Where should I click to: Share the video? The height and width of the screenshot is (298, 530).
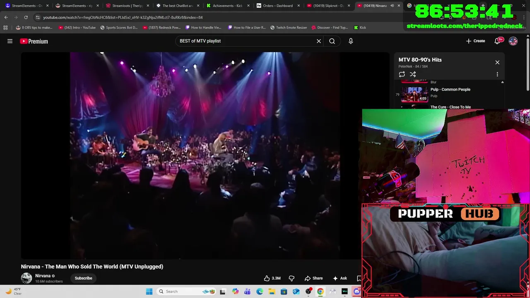[313, 278]
